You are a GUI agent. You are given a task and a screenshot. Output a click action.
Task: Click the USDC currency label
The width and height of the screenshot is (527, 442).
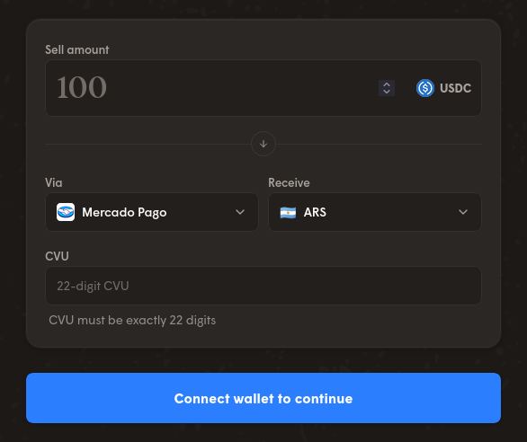coord(455,88)
